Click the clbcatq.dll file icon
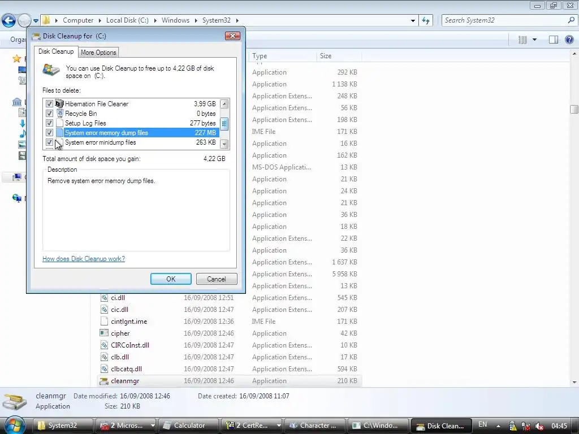The height and width of the screenshot is (434, 579). 104,368
